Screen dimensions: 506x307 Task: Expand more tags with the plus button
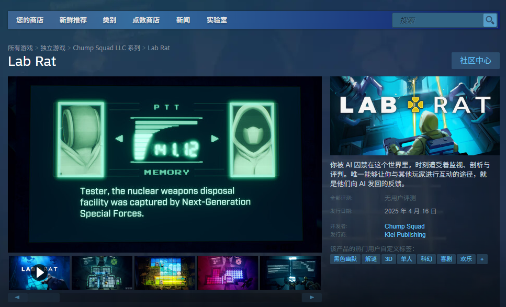coord(482,259)
